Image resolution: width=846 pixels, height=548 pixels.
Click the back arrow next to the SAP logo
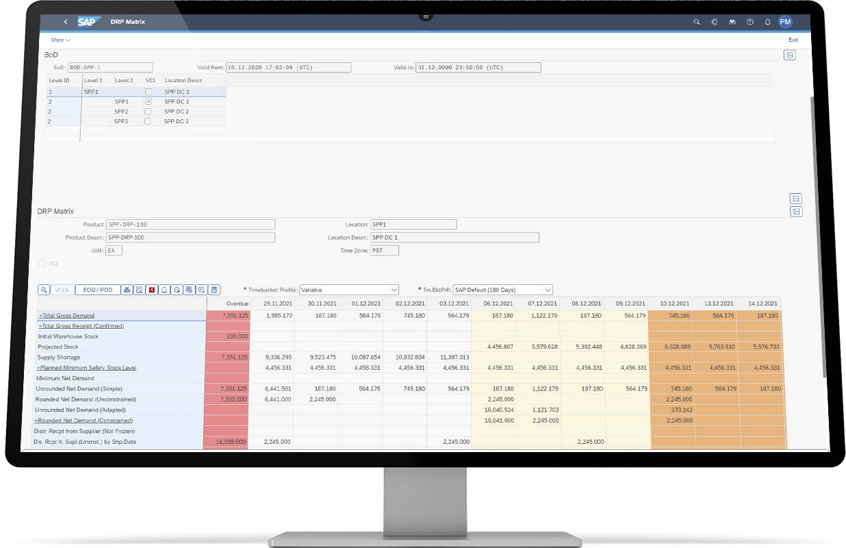point(64,21)
